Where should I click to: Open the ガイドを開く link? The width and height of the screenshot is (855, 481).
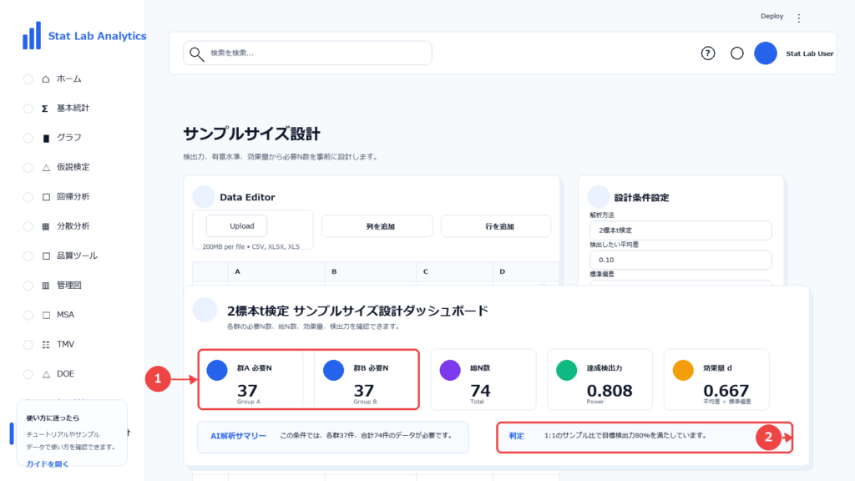(48, 464)
